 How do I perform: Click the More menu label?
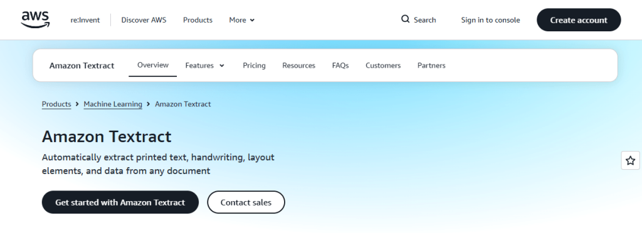click(x=238, y=20)
